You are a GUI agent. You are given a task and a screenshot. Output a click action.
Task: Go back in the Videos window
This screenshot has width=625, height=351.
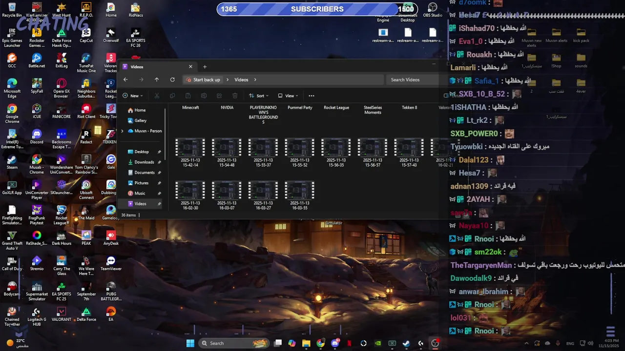click(x=125, y=79)
